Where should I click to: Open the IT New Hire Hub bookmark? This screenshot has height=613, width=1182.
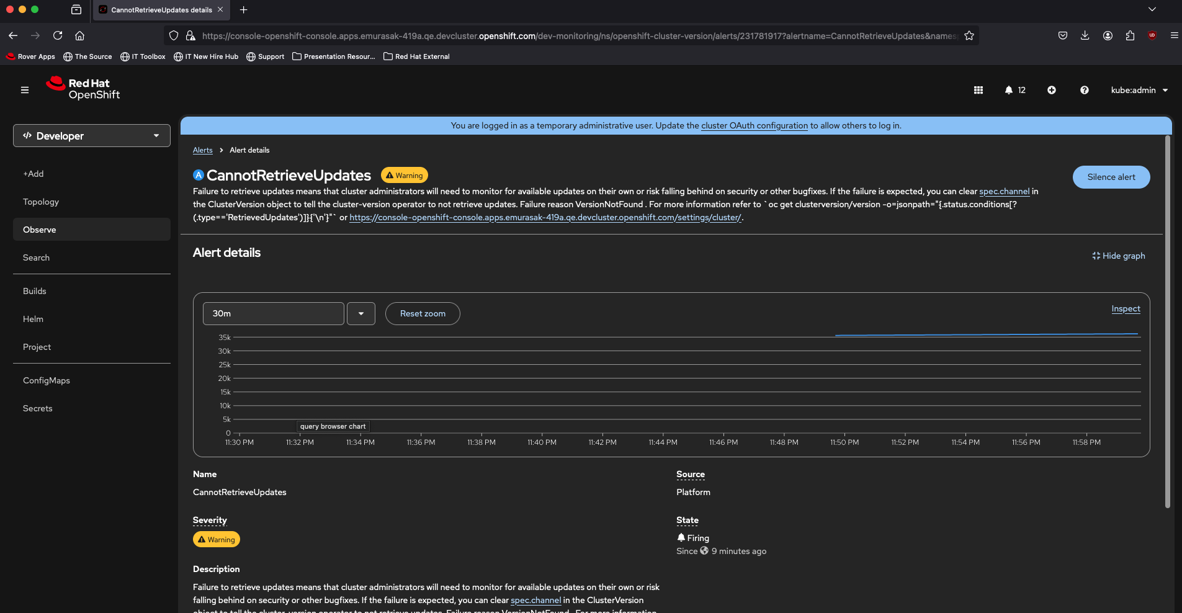pos(206,56)
